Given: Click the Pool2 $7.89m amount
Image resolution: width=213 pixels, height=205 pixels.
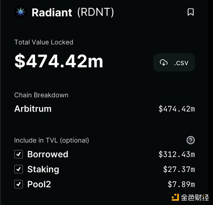Looking at the screenshot, I should pyautogui.click(x=181, y=184).
